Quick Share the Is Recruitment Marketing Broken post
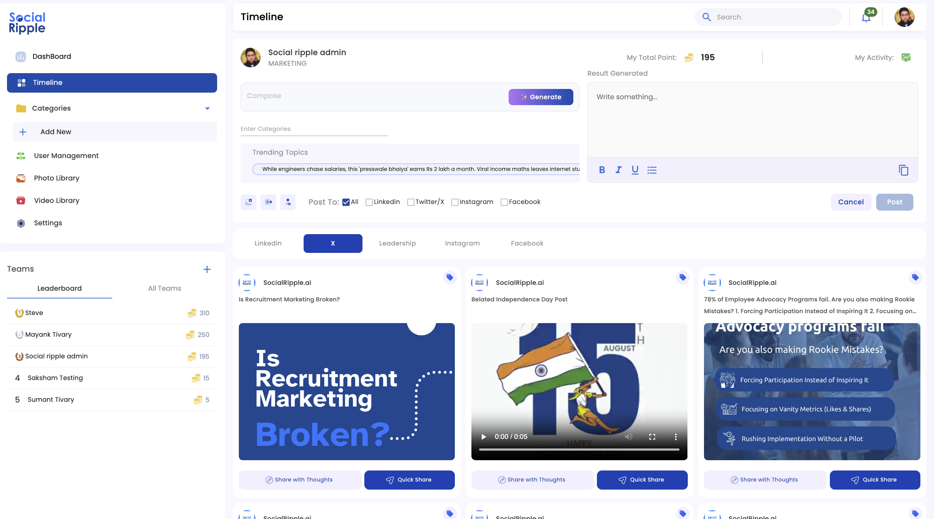 409,480
